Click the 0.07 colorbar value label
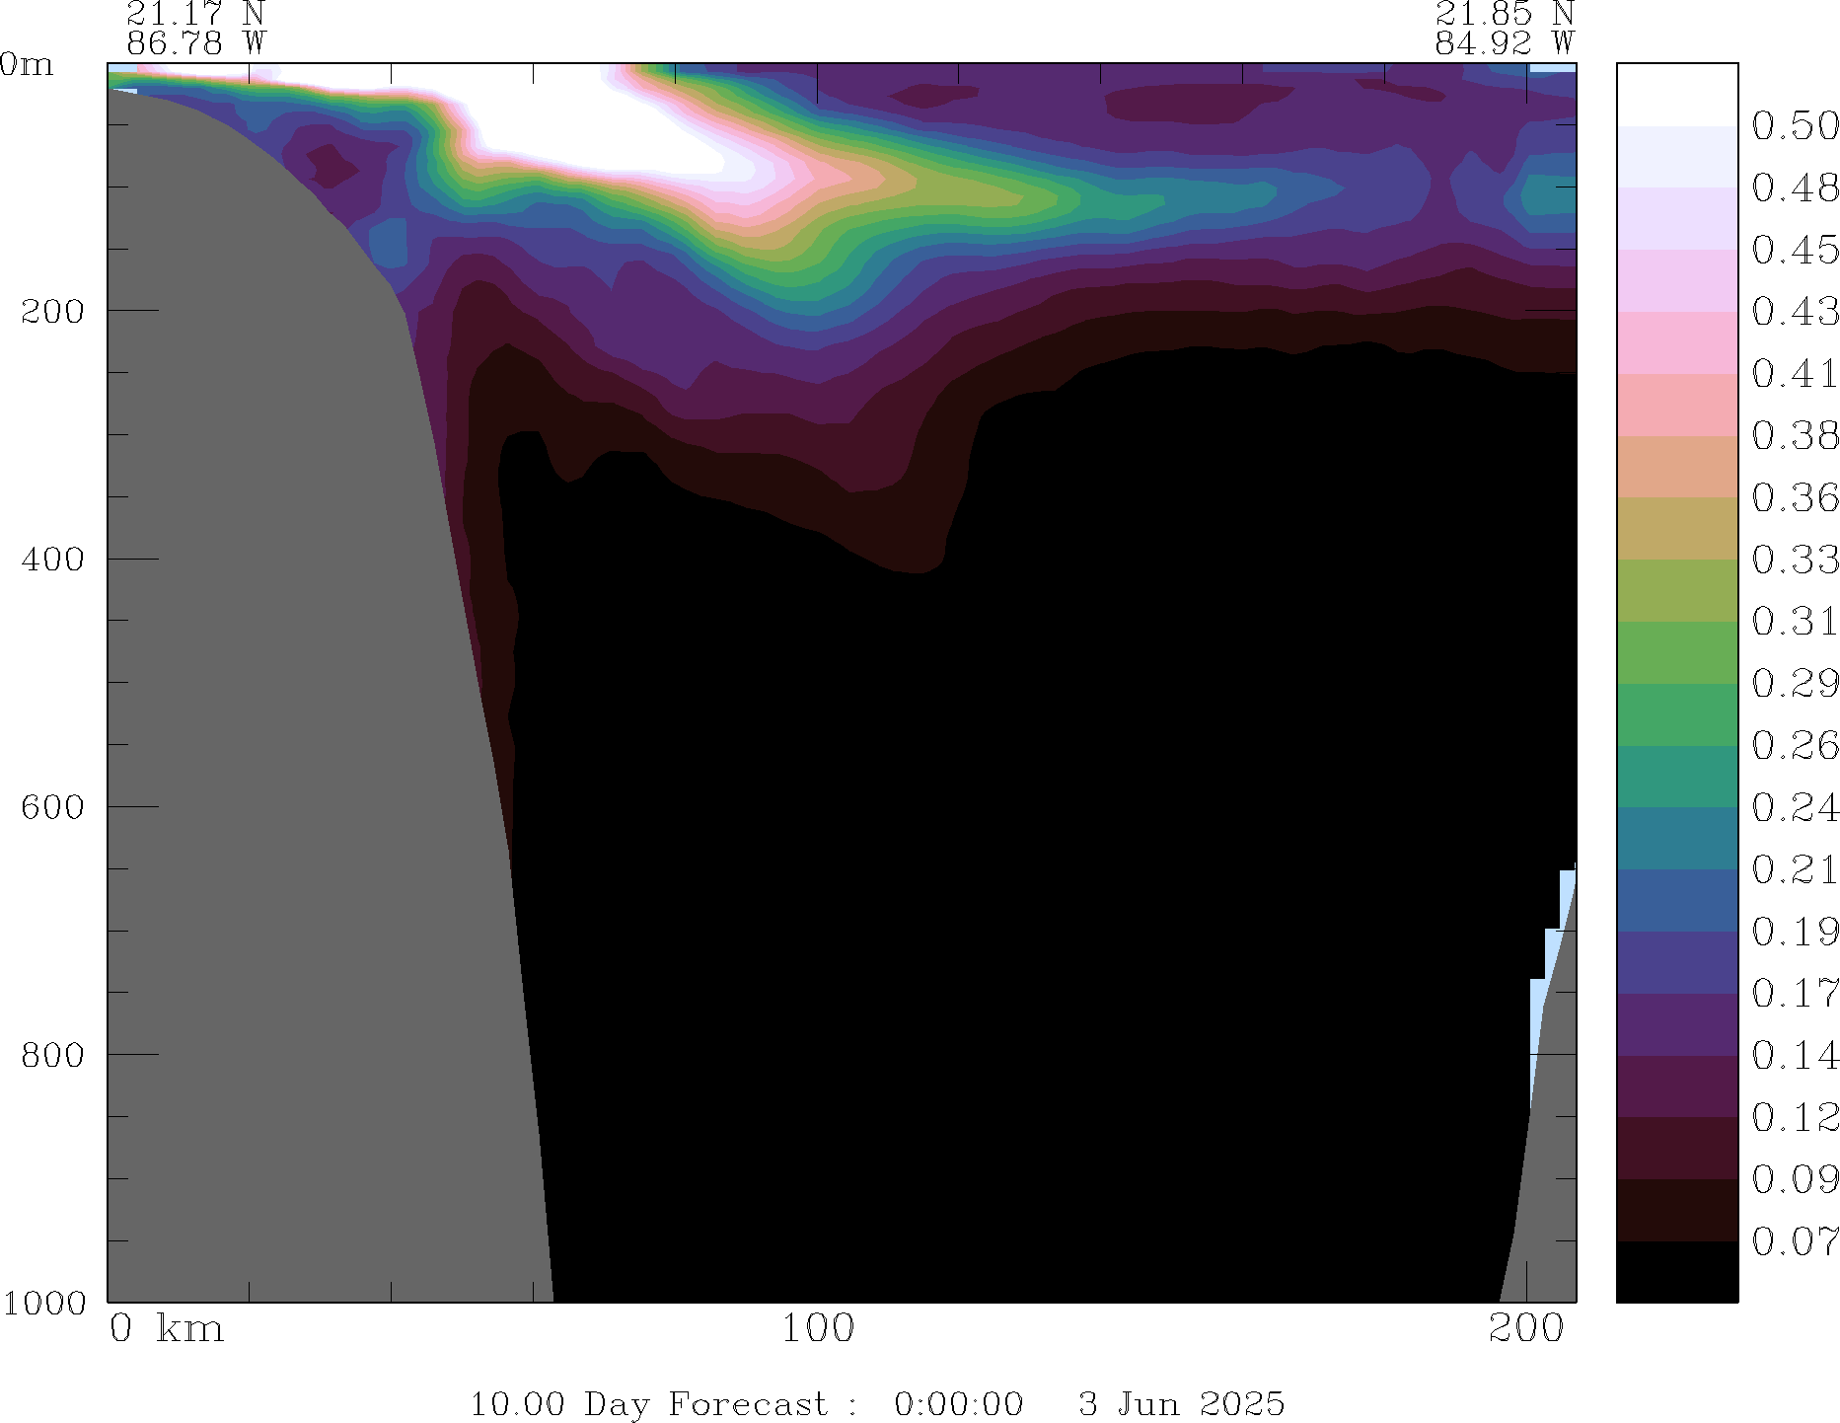1840x1423 pixels. click(1795, 1241)
